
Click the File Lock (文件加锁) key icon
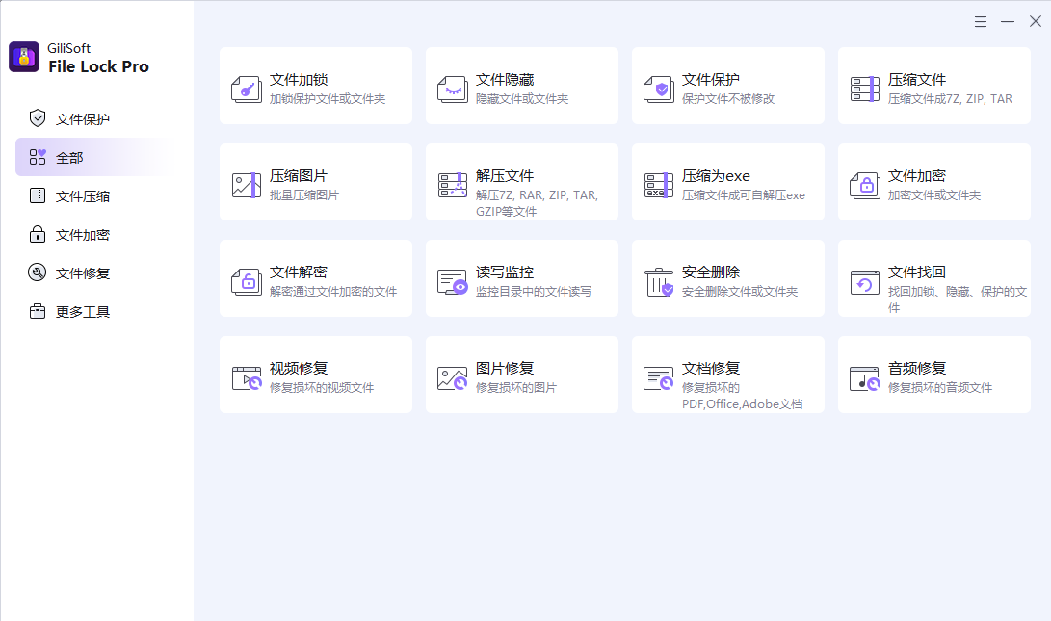247,89
